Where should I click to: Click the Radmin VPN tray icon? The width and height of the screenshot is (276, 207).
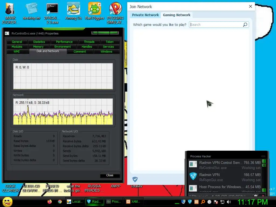tap(190, 202)
